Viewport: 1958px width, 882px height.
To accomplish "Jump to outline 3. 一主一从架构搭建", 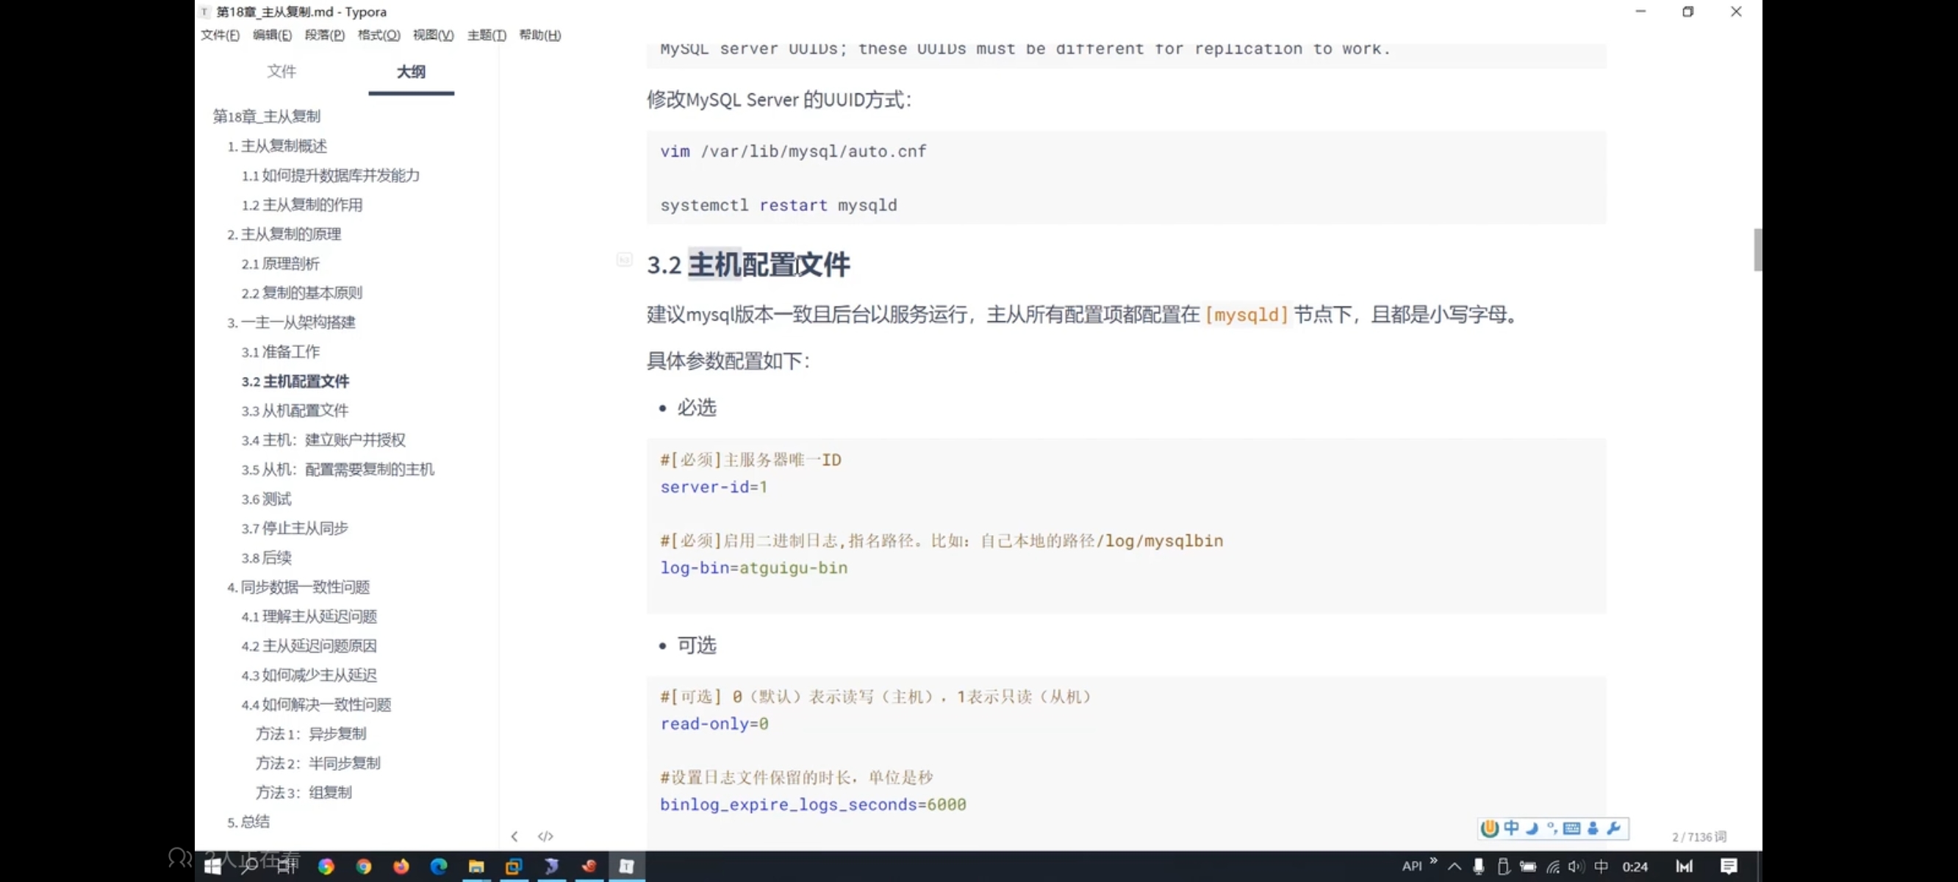I will (x=291, y=323).
